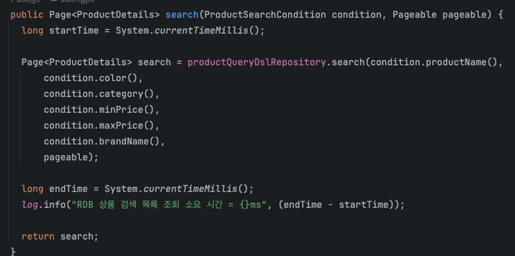Screen dimensions: 515x256
Task: Click the 'condition.maxPrice()' argument line
Action: tap(102, 125)
